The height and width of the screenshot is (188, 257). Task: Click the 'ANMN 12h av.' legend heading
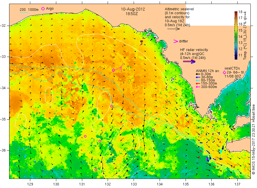(208, 71)
